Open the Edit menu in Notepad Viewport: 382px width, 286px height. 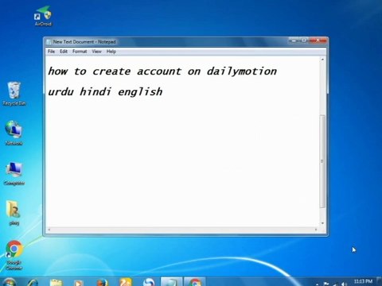[x=64, y=52]
